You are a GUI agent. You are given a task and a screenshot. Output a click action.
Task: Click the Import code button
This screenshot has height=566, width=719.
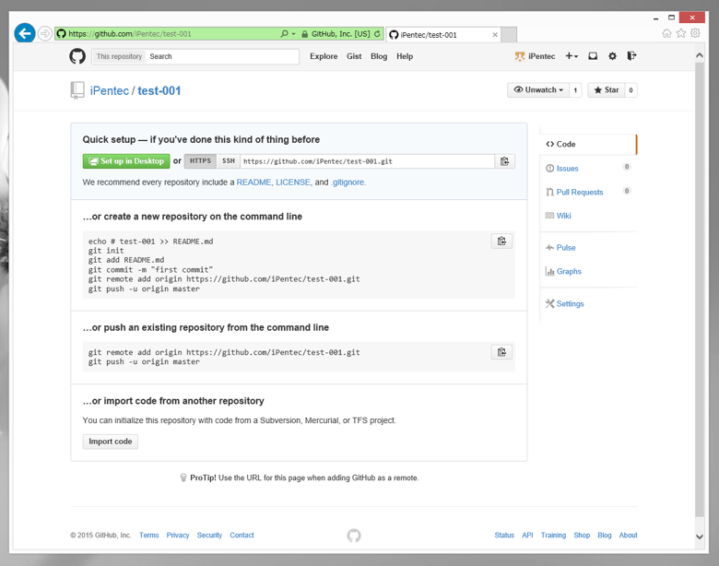[110, 442]
